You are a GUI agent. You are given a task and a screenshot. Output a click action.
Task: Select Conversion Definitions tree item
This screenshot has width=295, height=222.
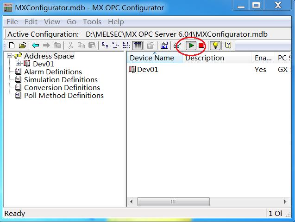[62, 88]
